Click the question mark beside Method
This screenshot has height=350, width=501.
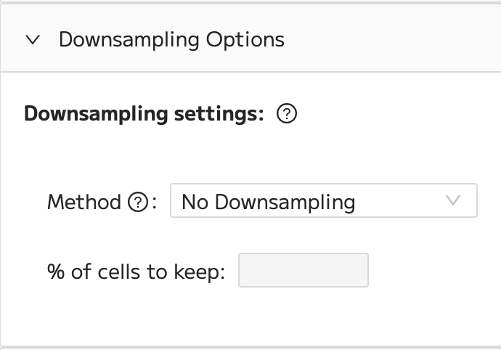point(138,202)
